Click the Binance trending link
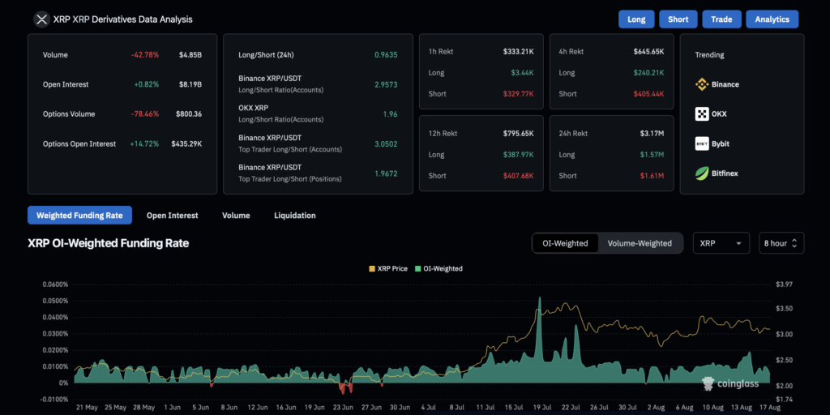Image resolution: width=830 pixels, height=415 pixels. tap(725, 84)
